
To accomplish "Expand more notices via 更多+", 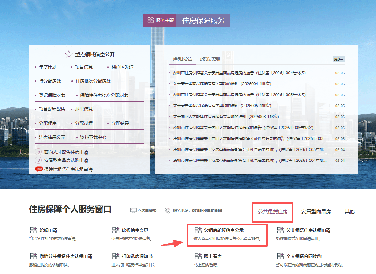I will (x=338, y=59).
